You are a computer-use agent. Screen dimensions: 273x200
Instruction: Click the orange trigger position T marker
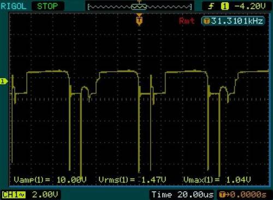tap(139, 20)
